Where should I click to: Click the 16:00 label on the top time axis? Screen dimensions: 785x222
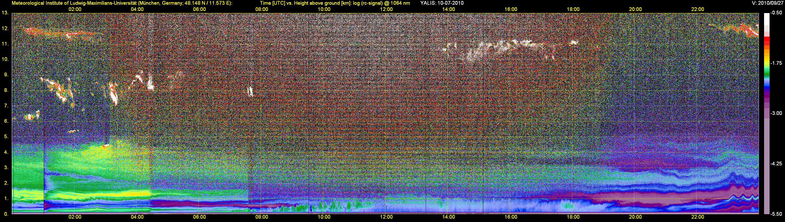(511, 9)
